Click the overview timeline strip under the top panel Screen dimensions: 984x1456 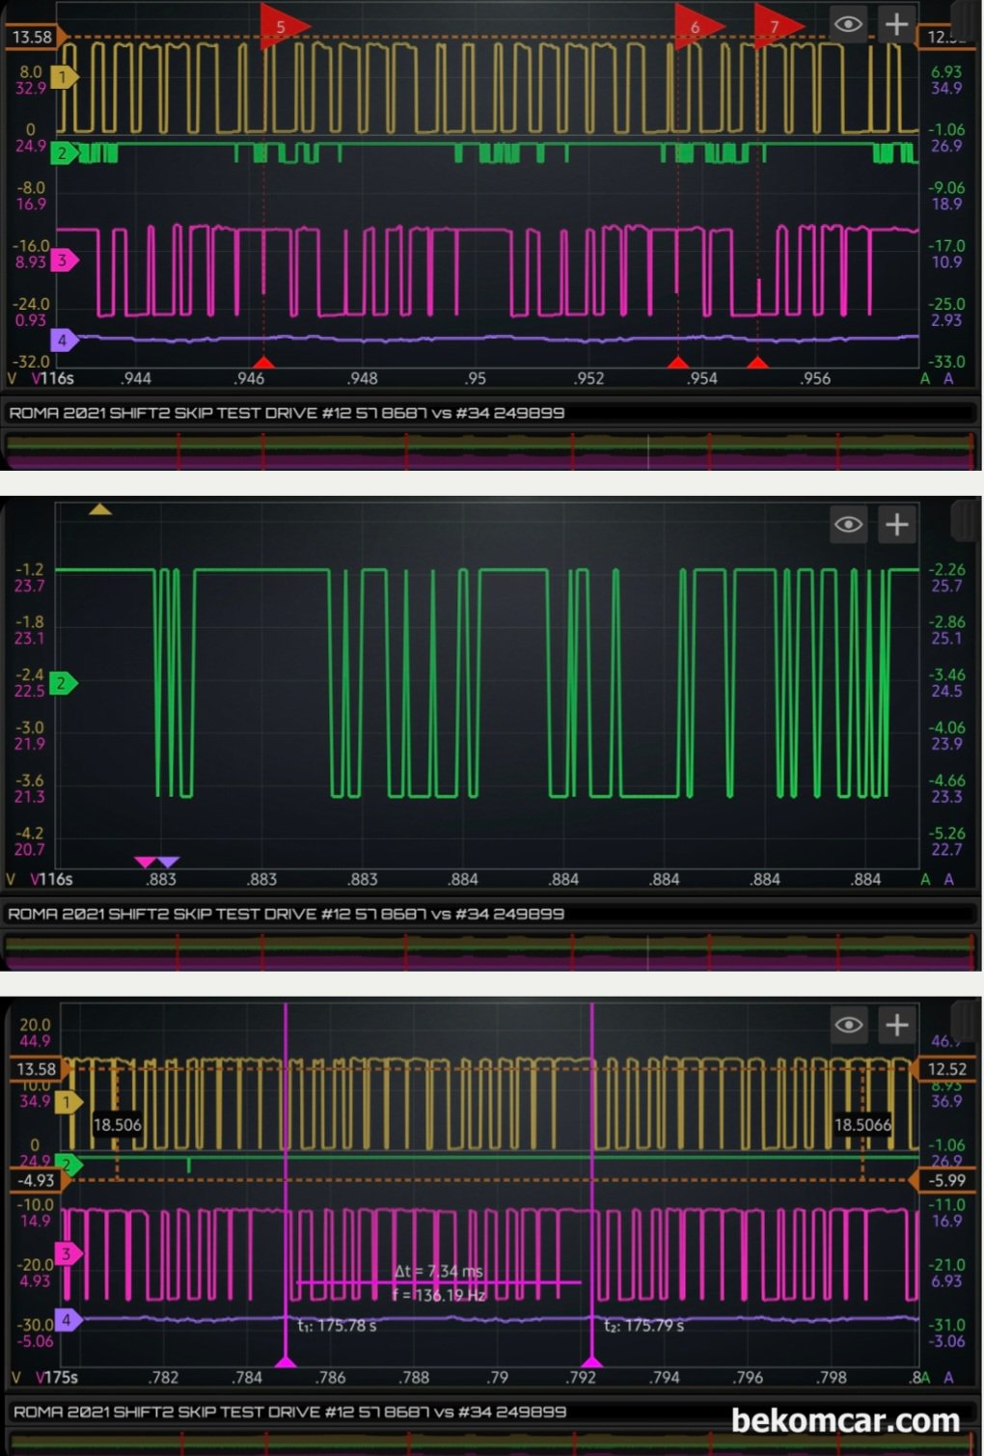[x=492, y=451]
